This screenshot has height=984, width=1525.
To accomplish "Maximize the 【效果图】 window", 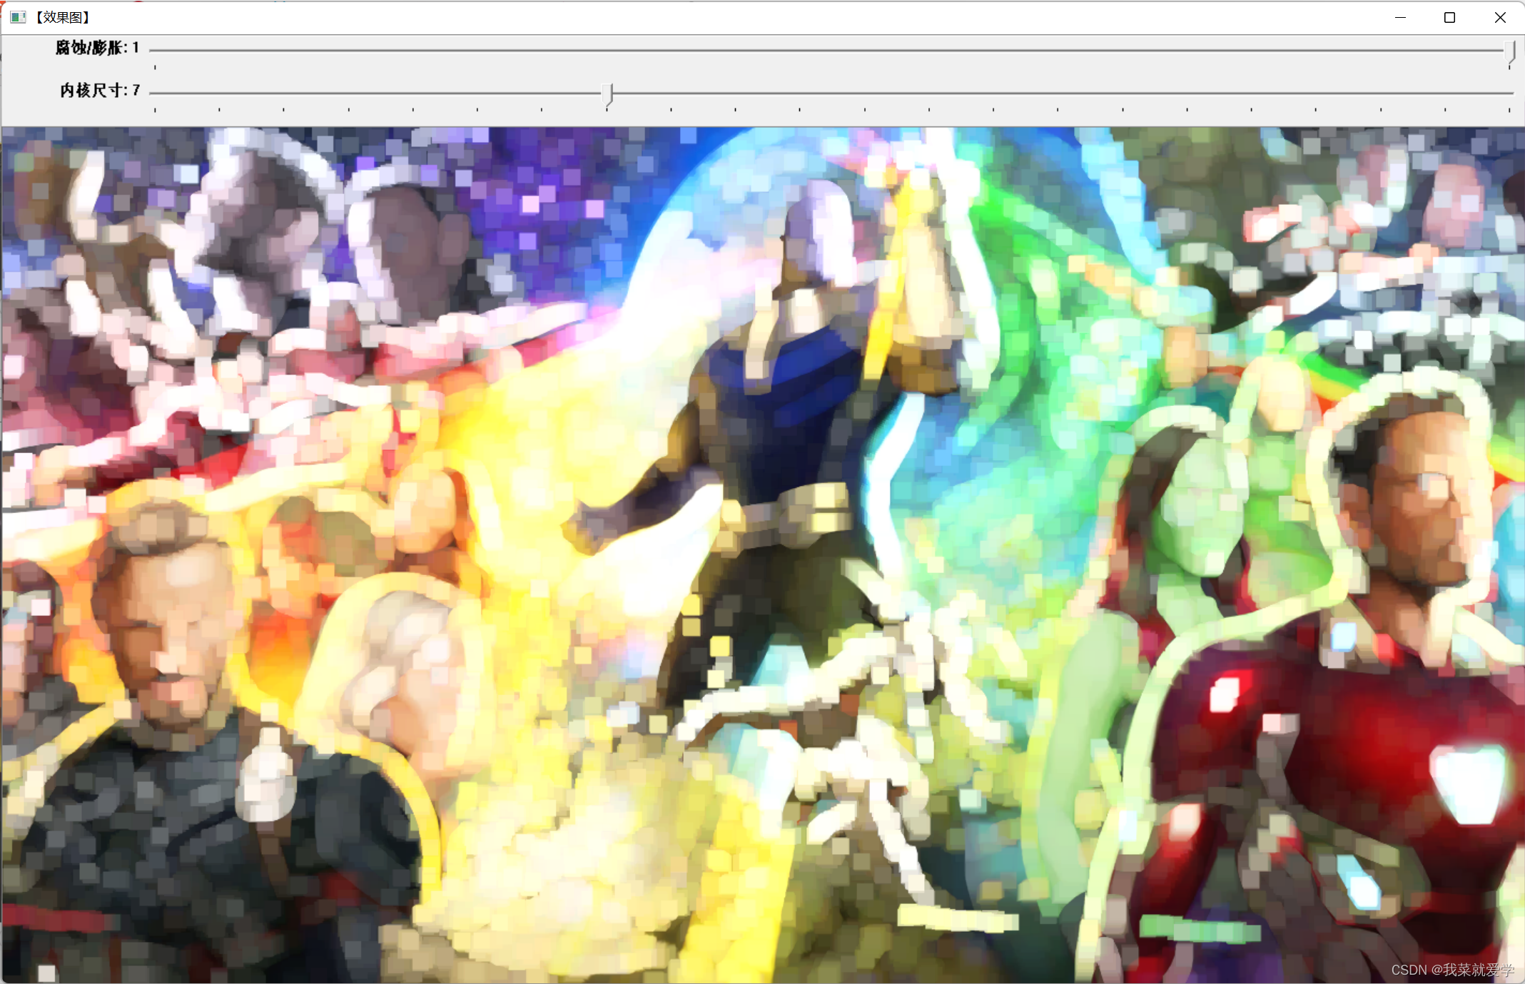I will tap(1449, 17).
